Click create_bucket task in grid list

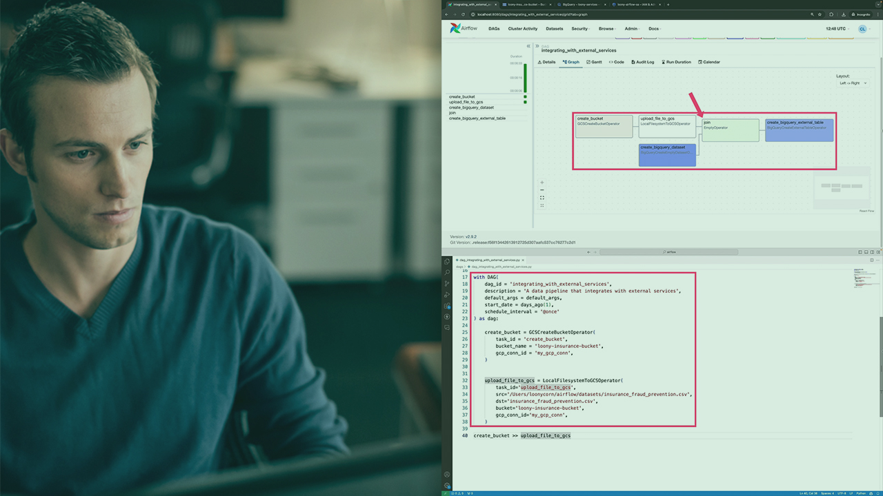tap(462, 96)
